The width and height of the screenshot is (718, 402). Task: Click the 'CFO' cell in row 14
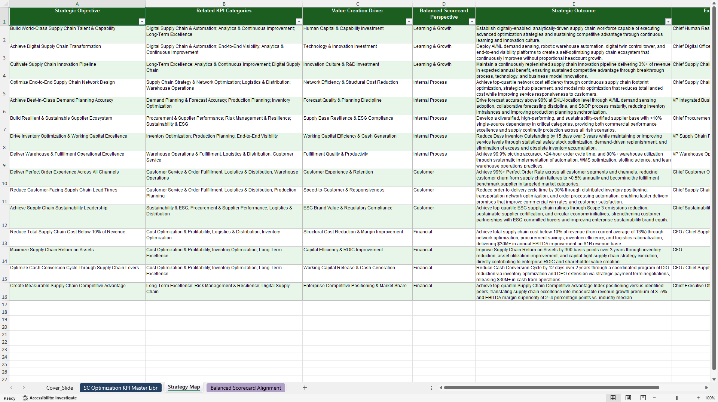pyautogui.click(x=691, y=256)
